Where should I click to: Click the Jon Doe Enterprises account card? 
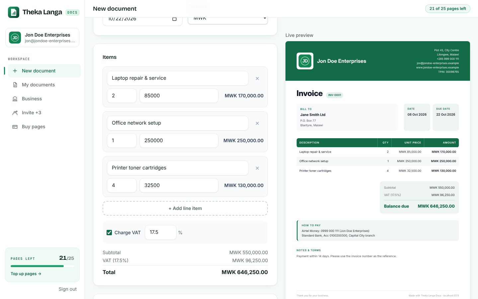click(x=42, y=38)
